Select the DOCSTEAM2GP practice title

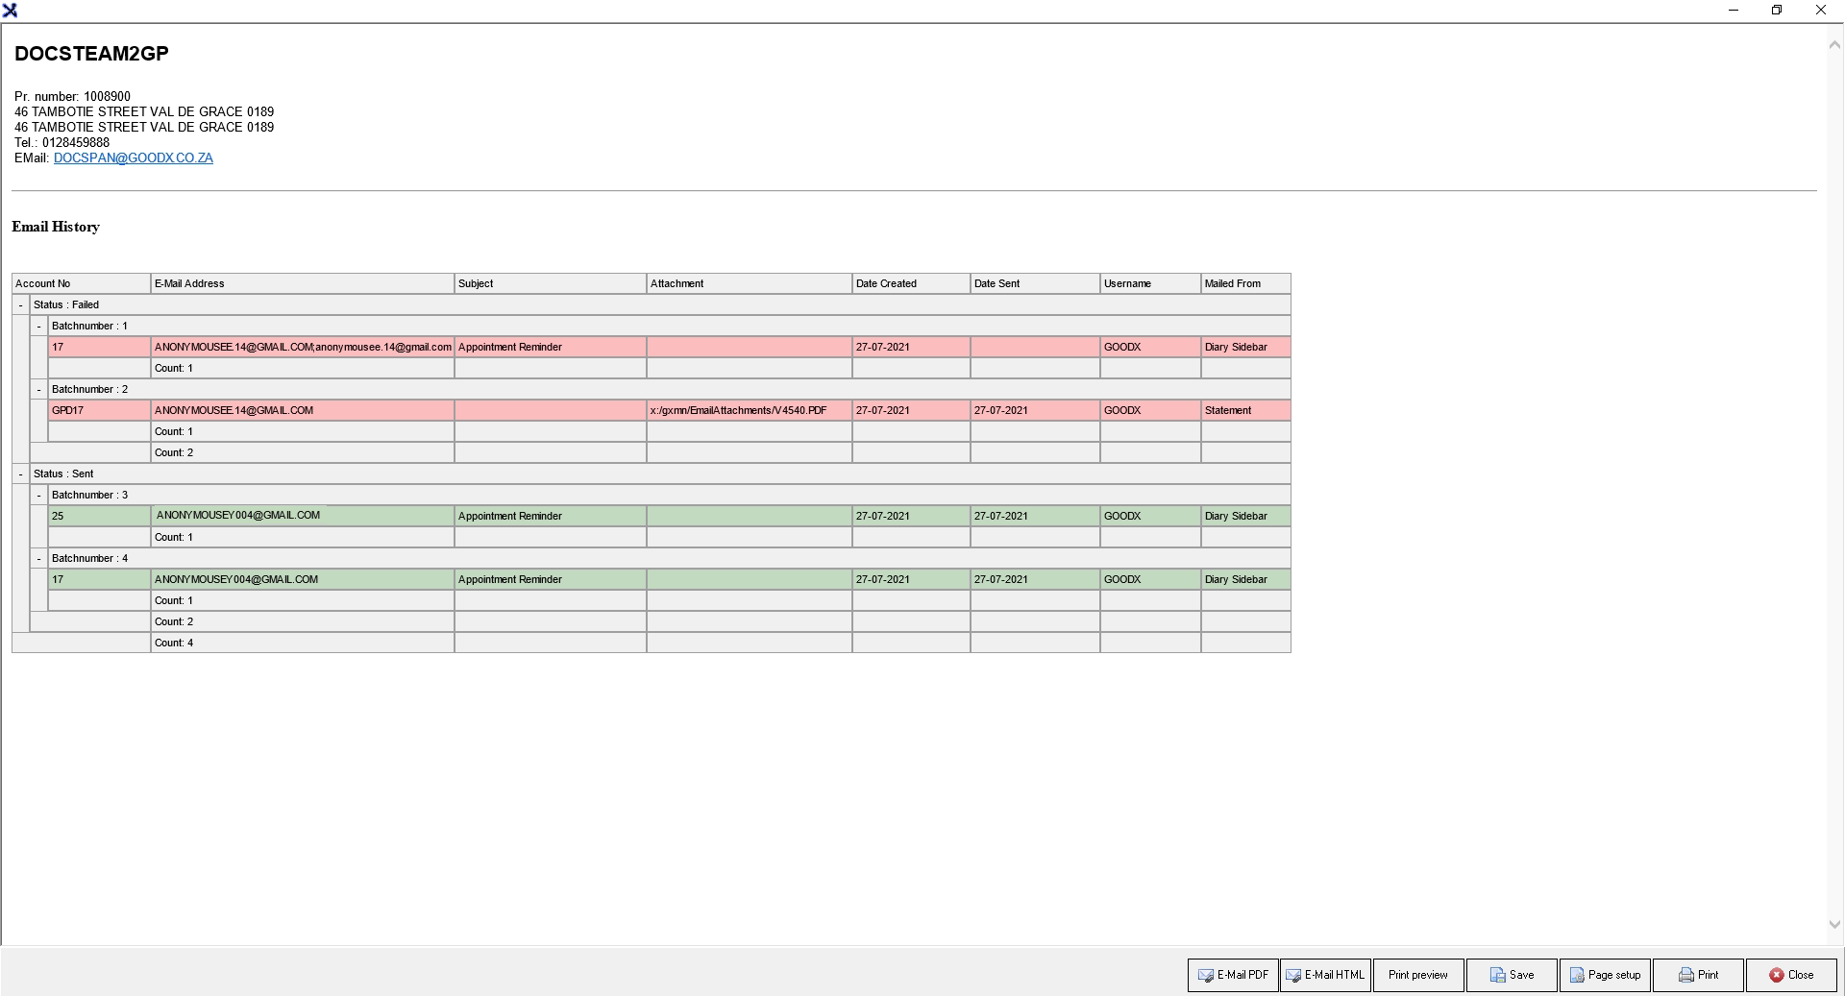pos(91,54)
